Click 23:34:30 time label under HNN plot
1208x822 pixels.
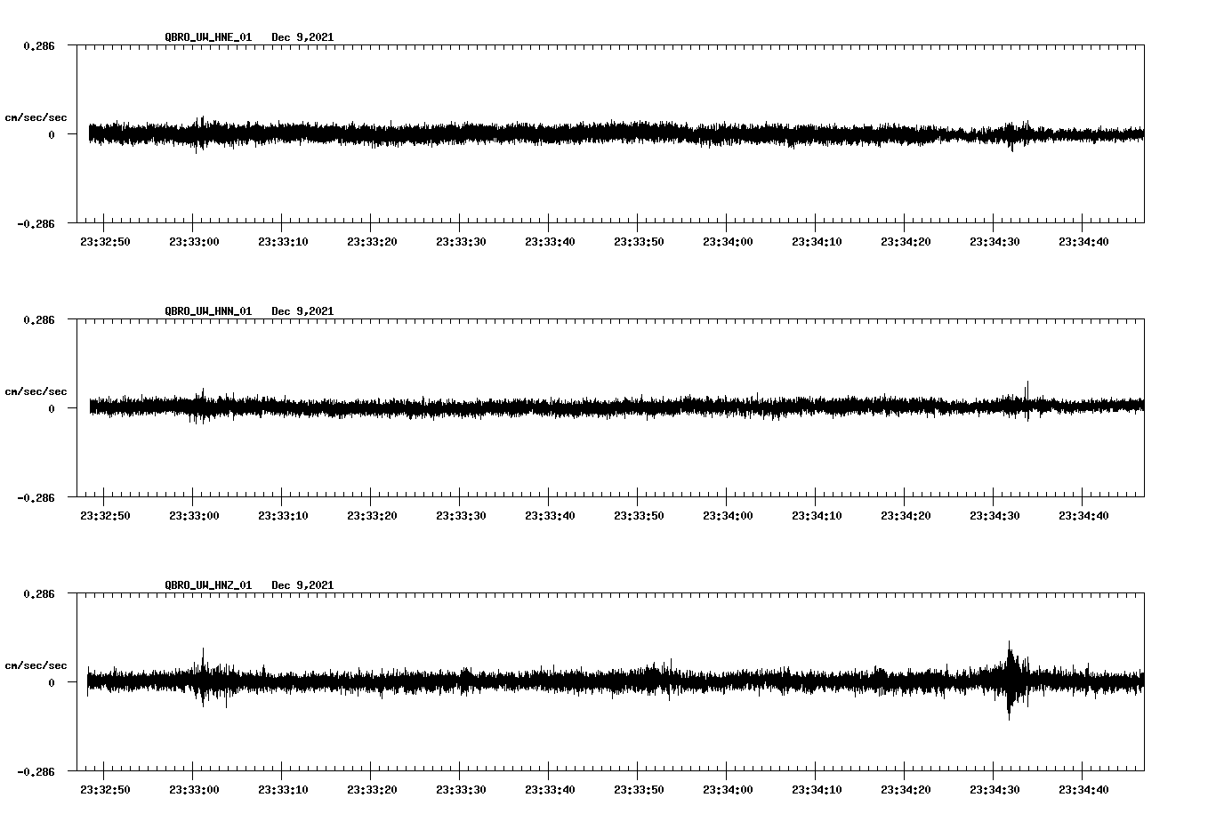(x=995, y=515)
